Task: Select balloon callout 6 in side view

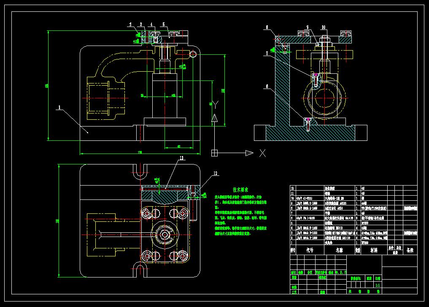Action: 267,86
